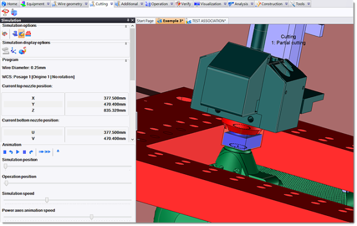Adjust the Simulation speed slider
This screenshot has height=226, width=357.
click(x=47, y=200)
